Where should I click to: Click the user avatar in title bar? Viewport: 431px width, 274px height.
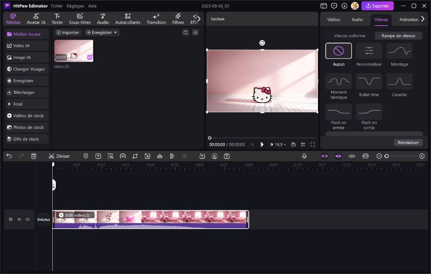pos(354,6)
